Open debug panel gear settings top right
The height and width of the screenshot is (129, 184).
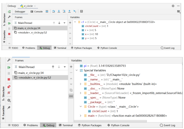click(173, 6)
